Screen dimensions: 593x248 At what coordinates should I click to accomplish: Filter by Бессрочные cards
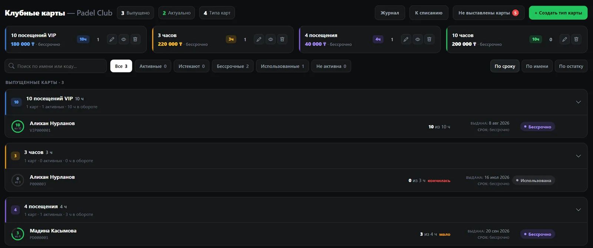(x=233, y=66)
